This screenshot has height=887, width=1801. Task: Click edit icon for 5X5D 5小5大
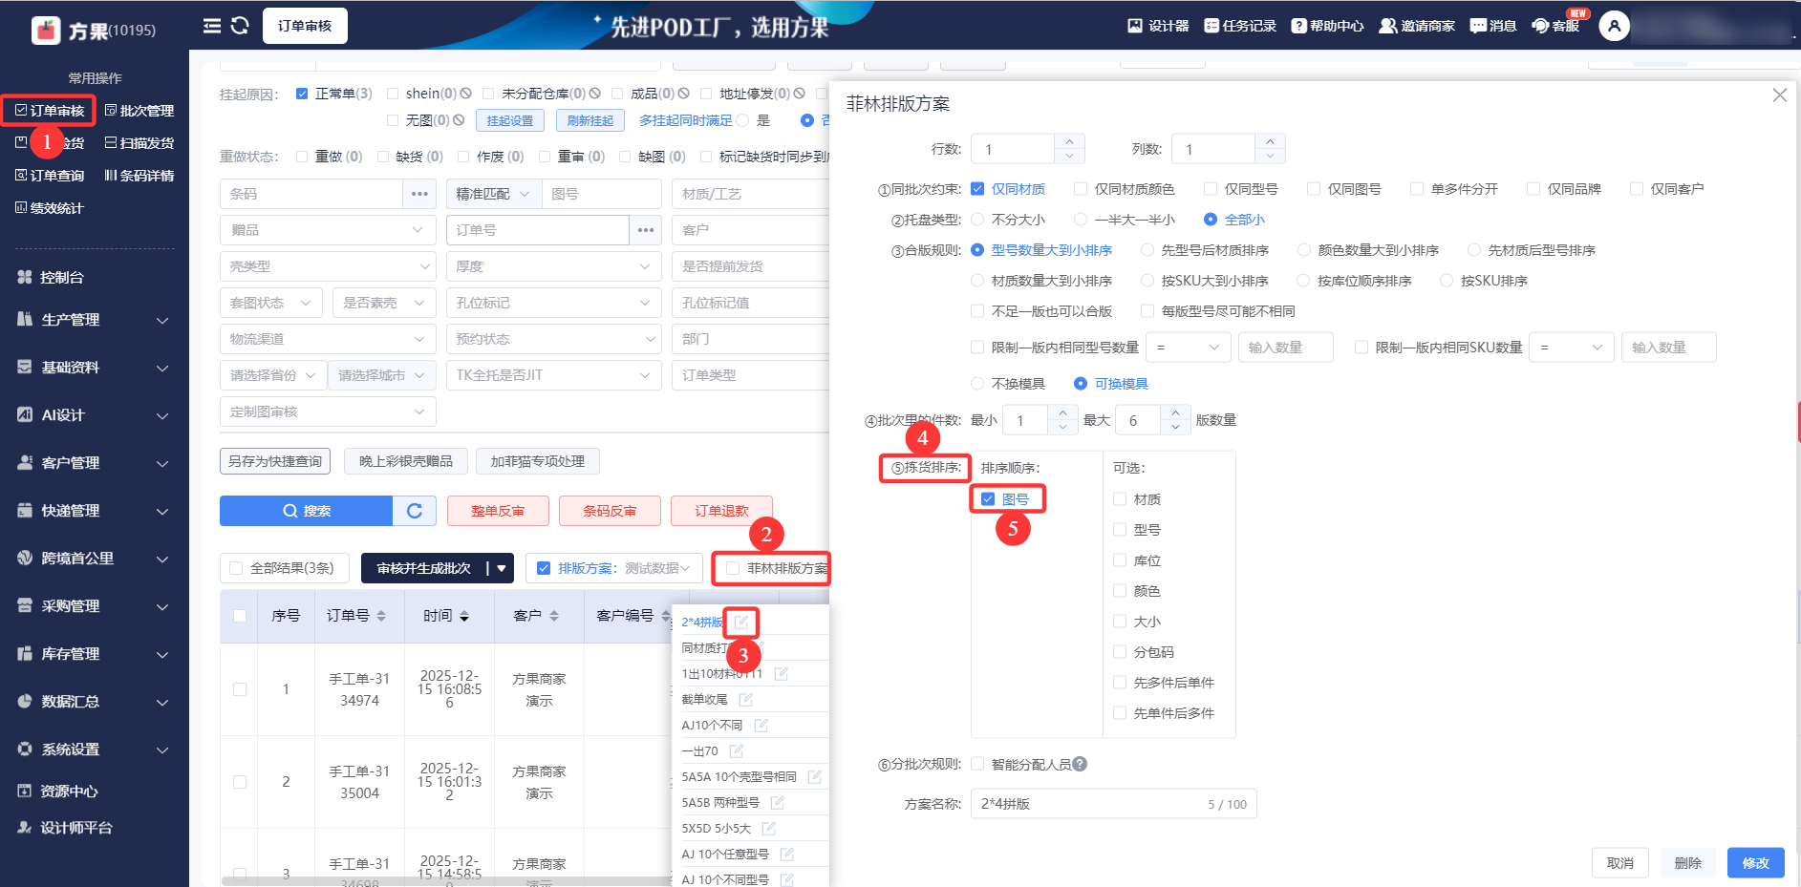point(769,829)
